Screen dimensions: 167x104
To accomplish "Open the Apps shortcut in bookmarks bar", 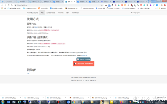I will click(x=4, y=8).
